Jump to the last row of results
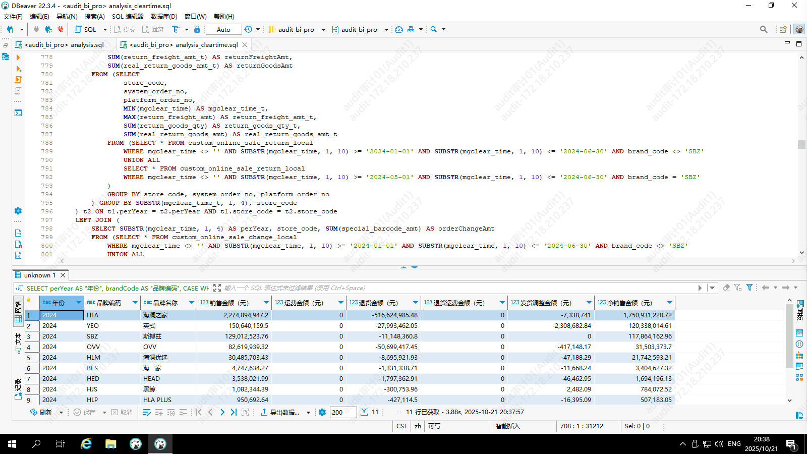Image resolution: width=807 pixels, height=454 pixels. (x=234, y=412)
